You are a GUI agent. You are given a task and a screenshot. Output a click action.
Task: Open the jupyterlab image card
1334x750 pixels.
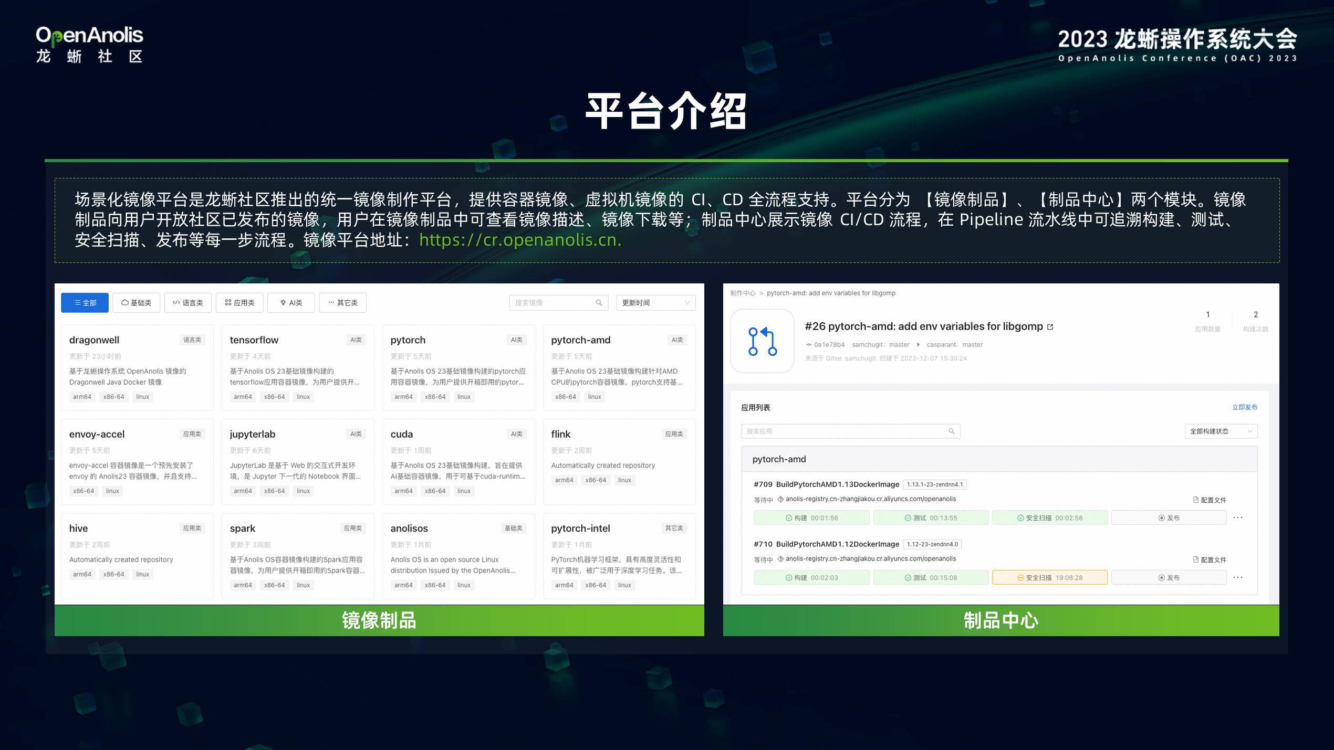coord(298,461)
